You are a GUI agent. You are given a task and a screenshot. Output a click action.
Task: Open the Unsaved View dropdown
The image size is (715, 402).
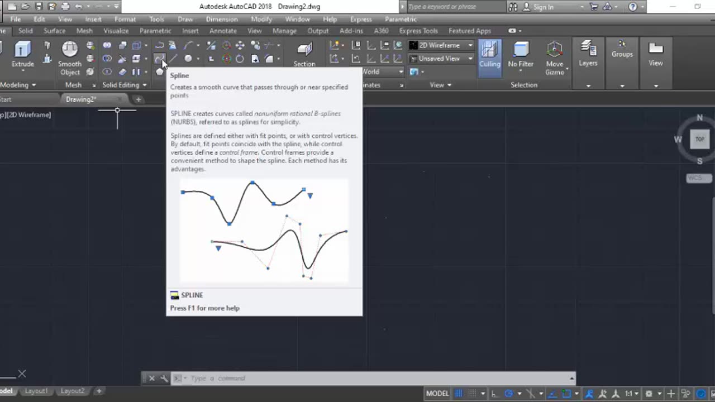441,59
